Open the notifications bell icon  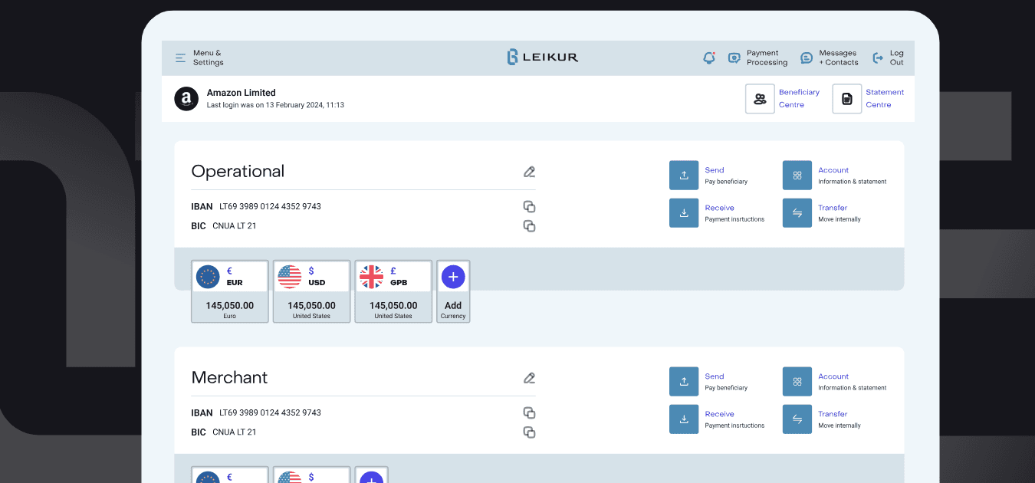709,58
